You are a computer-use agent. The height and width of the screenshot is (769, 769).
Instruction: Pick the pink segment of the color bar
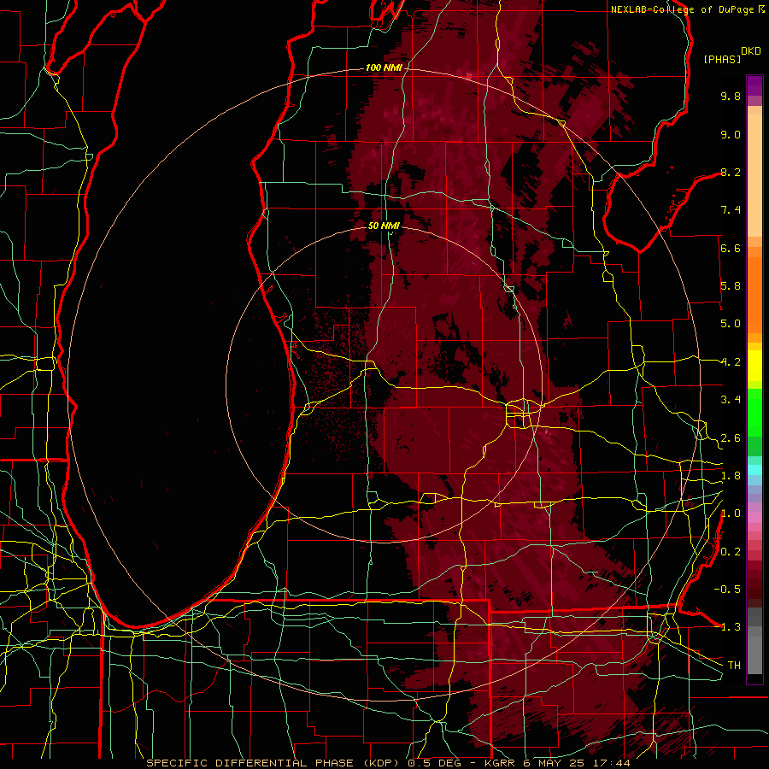click(754, 518)
